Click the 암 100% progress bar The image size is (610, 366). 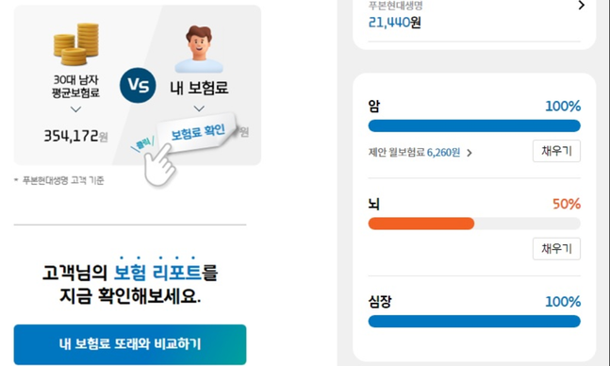[474, 125]
